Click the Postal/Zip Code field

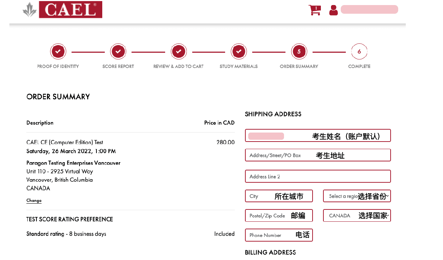coord(279,216)
